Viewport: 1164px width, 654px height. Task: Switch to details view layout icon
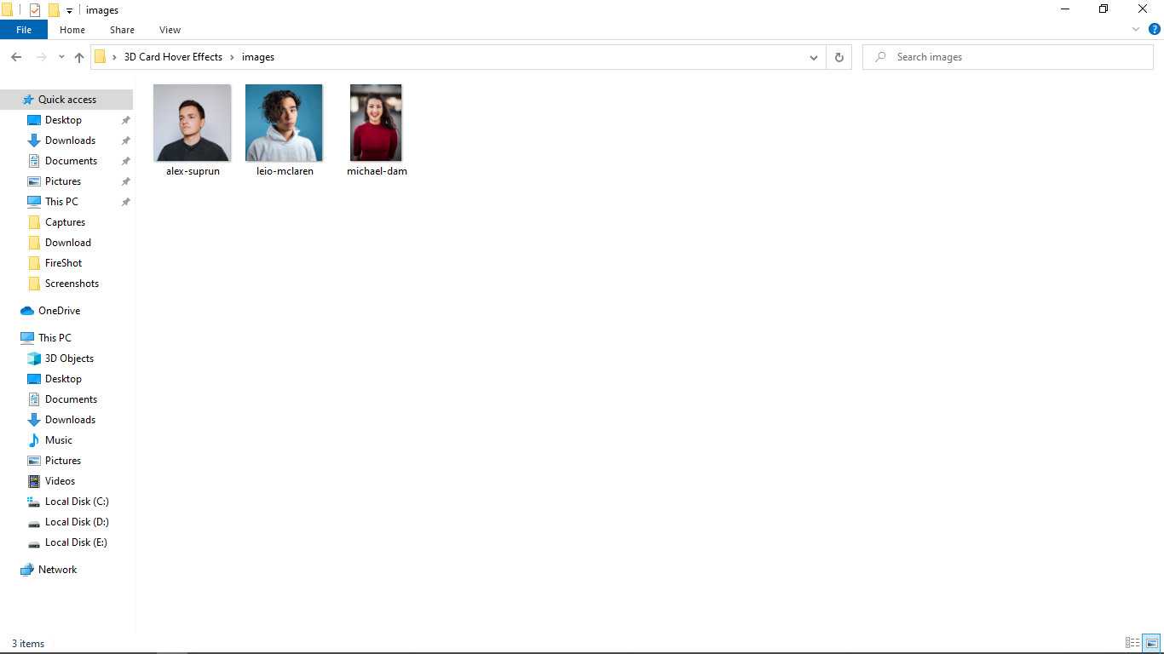click(1132, 643)
